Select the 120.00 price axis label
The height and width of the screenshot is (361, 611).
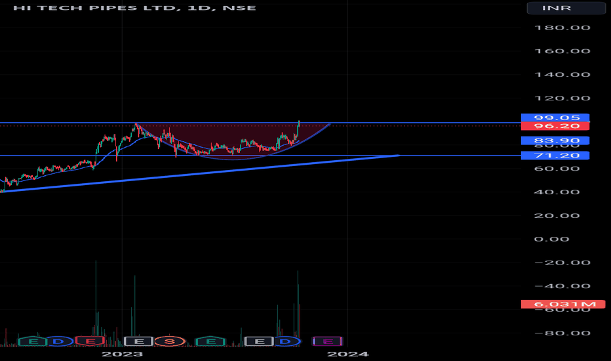click(562, 98)
